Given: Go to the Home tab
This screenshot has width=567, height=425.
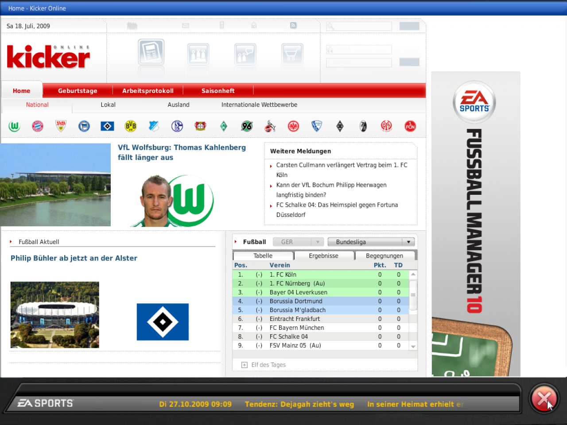Looking at the screenshot, I should coord(22,91).
